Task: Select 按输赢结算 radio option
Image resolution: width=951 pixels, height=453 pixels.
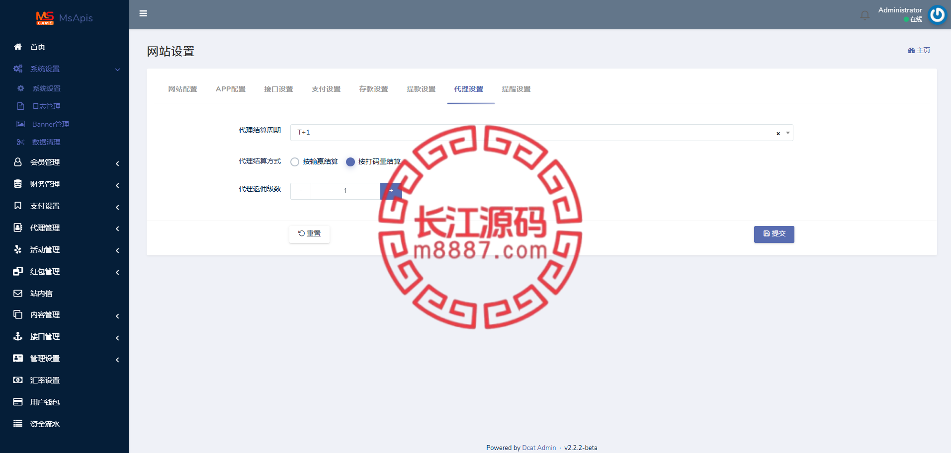Action: coord(295,162)
